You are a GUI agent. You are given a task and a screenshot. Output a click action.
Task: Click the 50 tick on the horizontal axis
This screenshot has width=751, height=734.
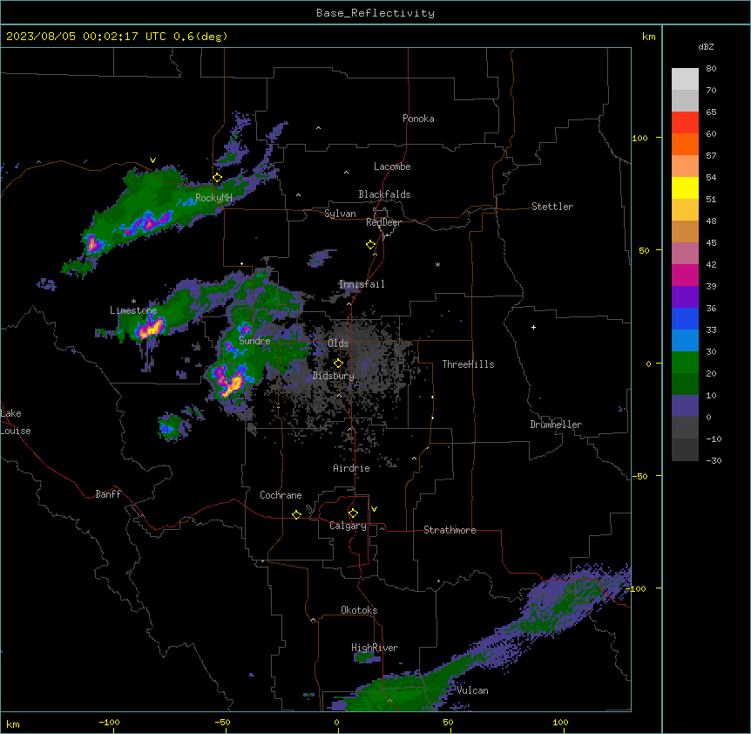(448, 722)
